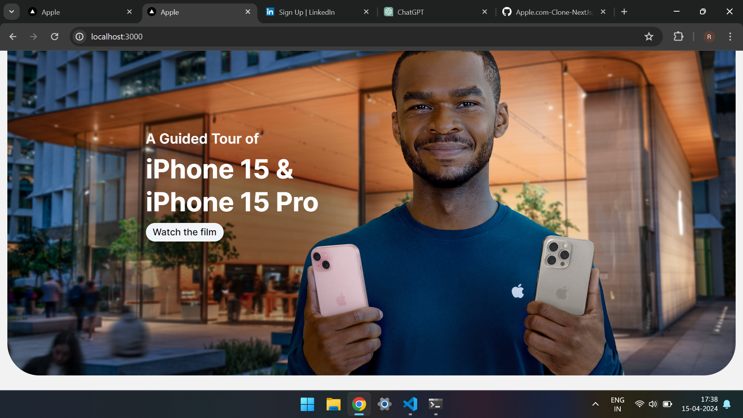
Task: Reload the localhost page
Action: pyautogui.click(x=55, y=36)
